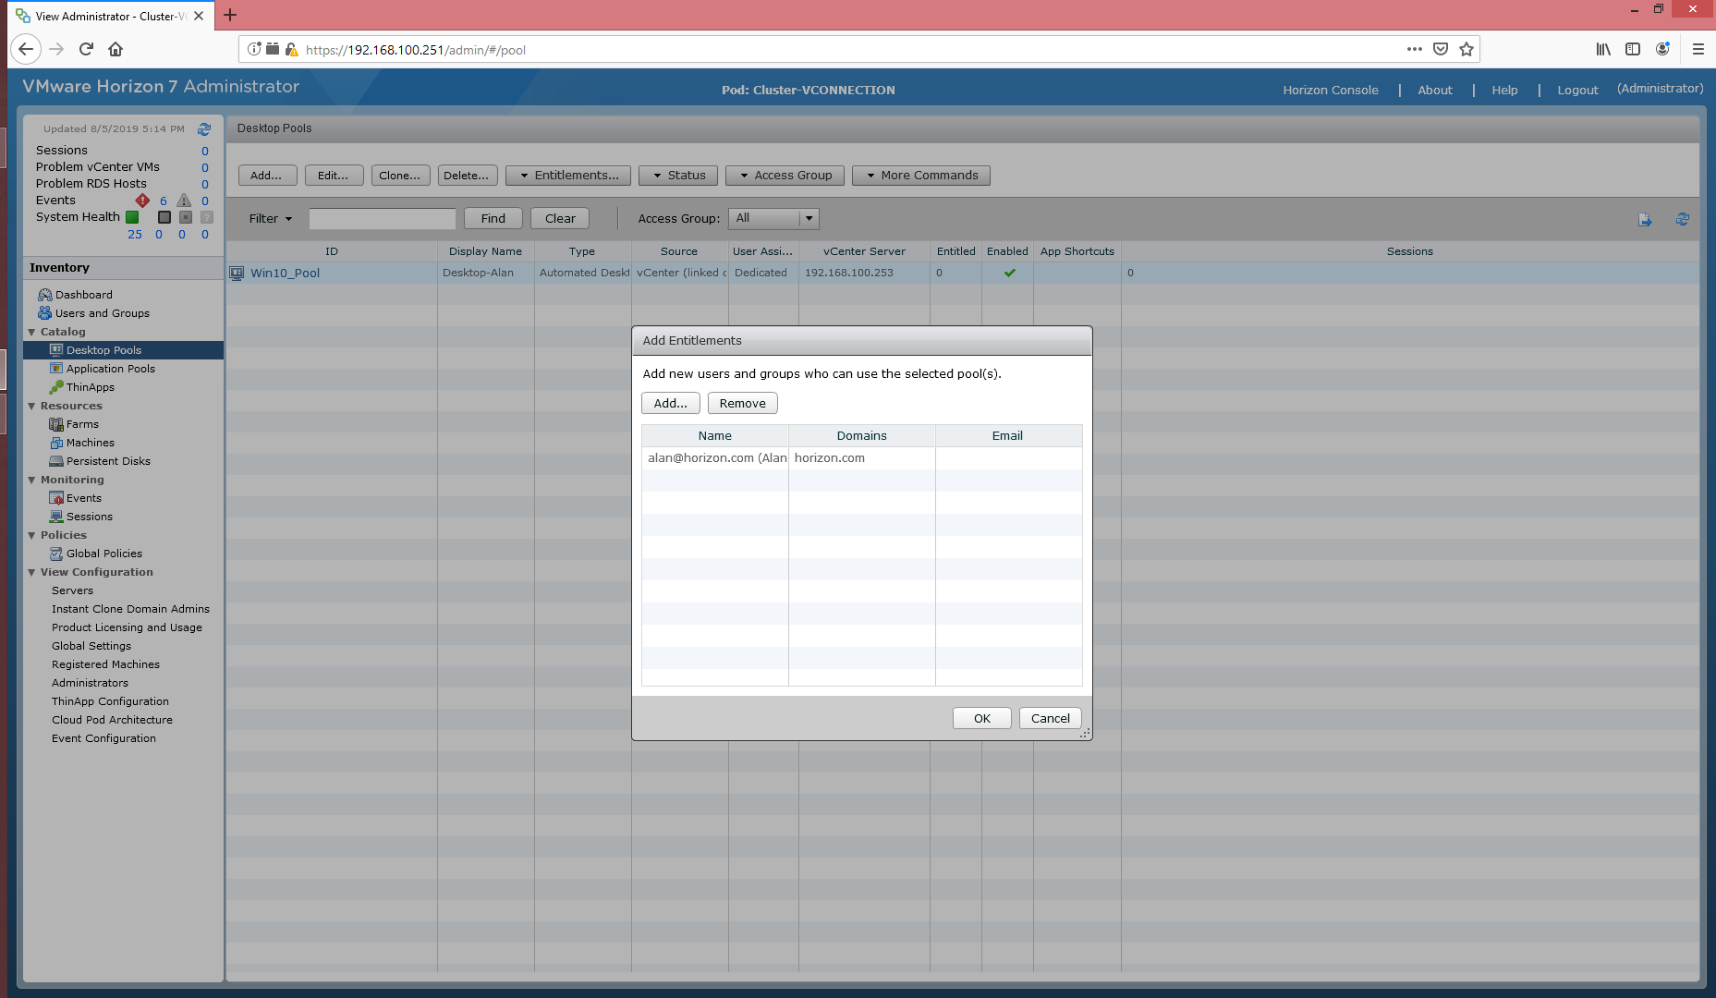Refresh the sidebar status panel
This screenshot has height=998, width=1716.
[x=204, y=129]
